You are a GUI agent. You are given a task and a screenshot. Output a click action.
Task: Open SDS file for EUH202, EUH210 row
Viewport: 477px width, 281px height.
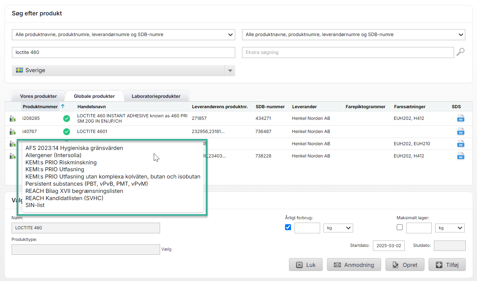[x=461, y=144]
